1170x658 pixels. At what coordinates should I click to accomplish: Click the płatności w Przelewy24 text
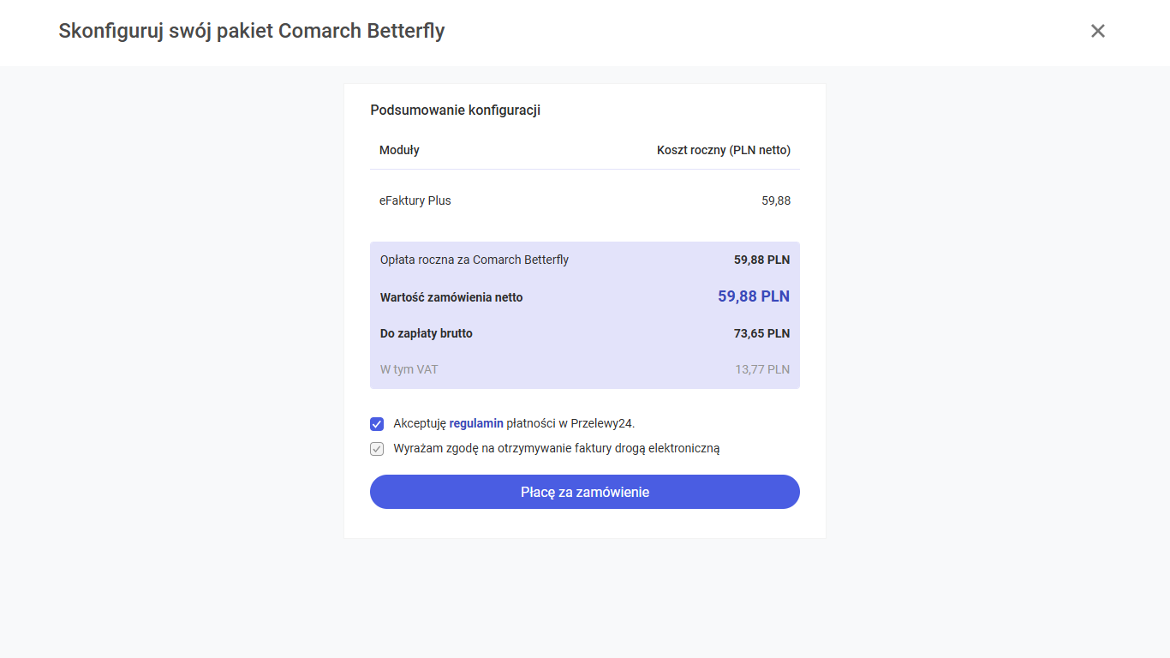(570, 423)
